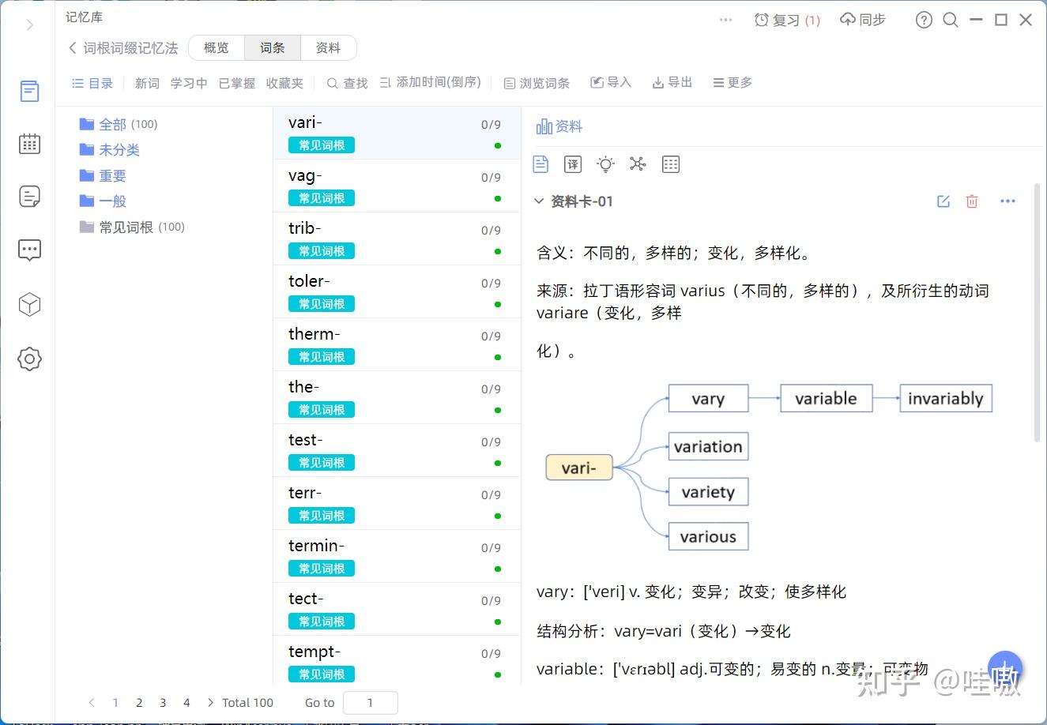Select the tempt- entry
Image resolution: width=1047 pixels, height=725 pixels.
tap(397, 661)
